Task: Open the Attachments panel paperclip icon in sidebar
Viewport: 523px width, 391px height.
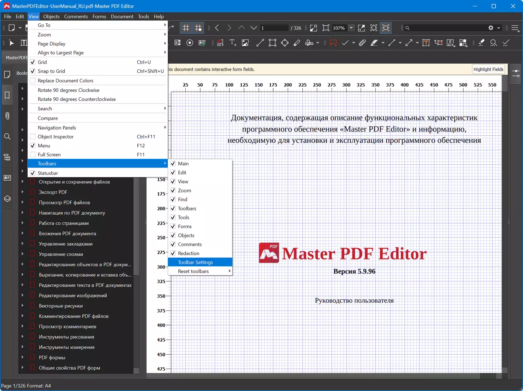Action: tap(7, 116)
